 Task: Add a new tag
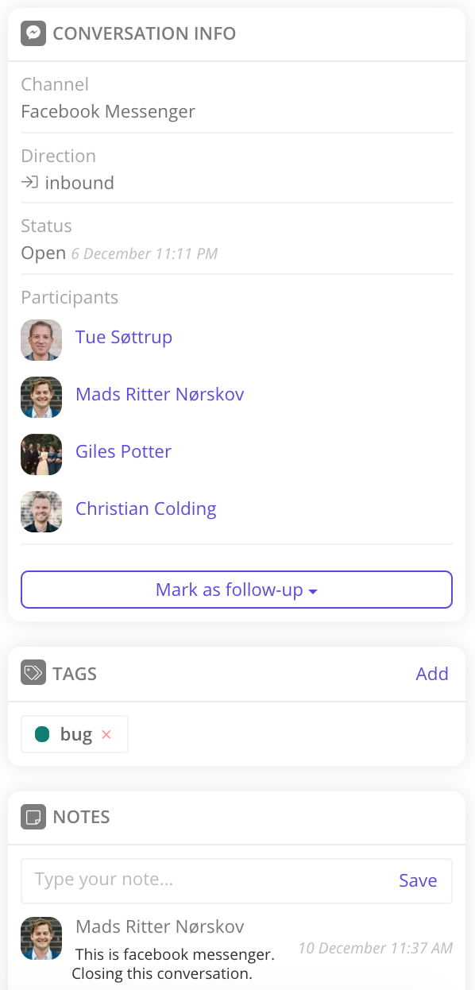pos(432,674)
